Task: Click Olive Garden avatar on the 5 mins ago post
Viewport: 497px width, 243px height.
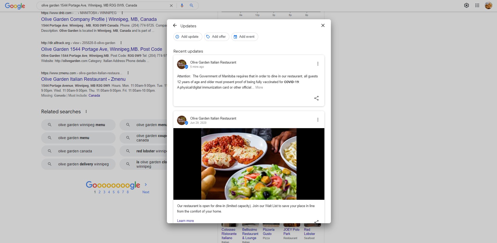Action: point(182,64)
